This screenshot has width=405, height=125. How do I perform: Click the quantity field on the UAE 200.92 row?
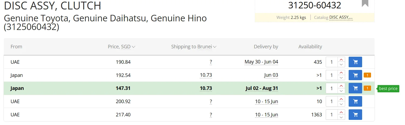(332, 102)
